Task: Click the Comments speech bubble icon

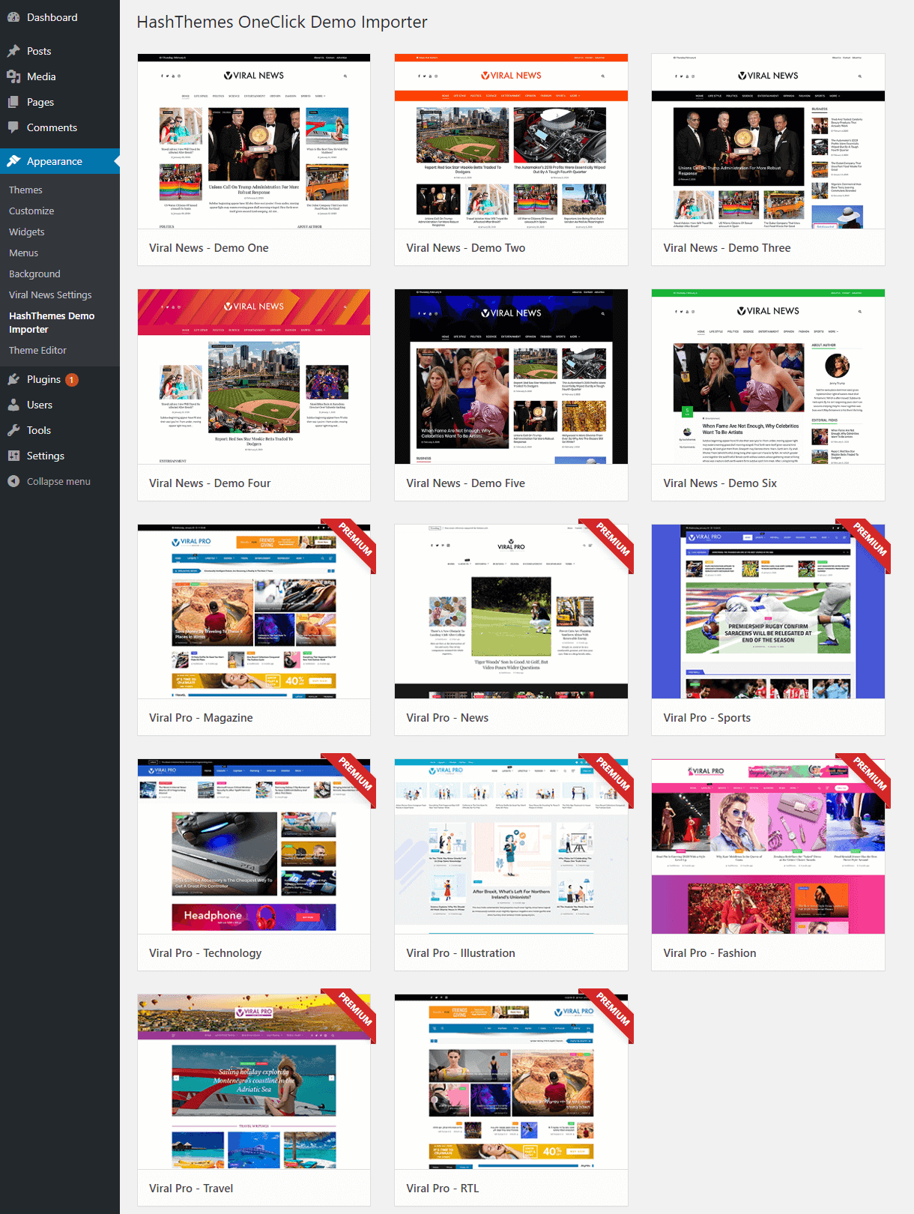Action: point(13,127)
